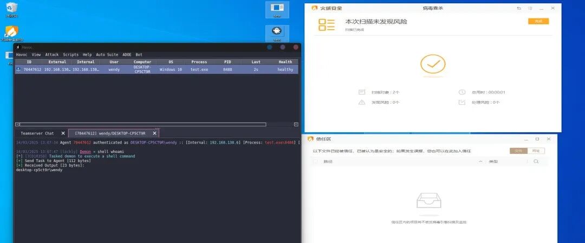Click the 'Windows 10' OS cell
Image resolution: width=585 pixels, height=243 pixels.
171,70
